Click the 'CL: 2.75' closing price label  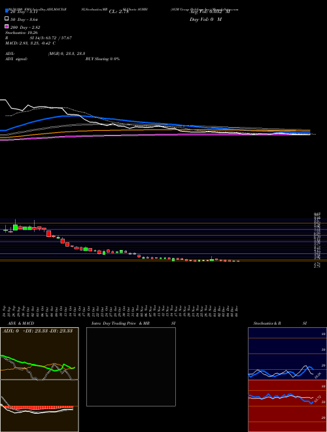119,12
